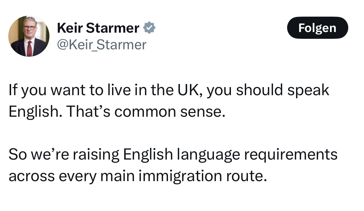Click the blue verified badge icon

(x=149, y=28)
